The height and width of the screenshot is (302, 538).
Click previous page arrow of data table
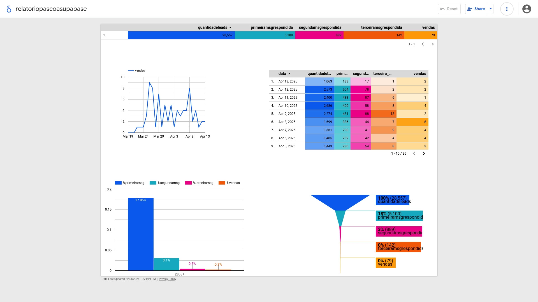click(414, 154)
